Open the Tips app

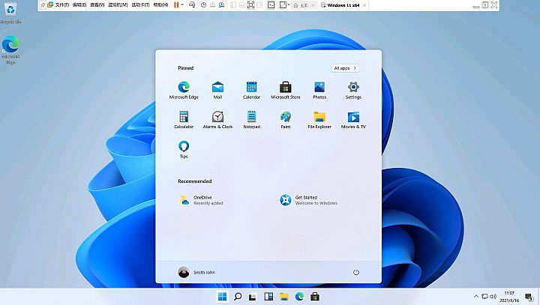(184, 149)
